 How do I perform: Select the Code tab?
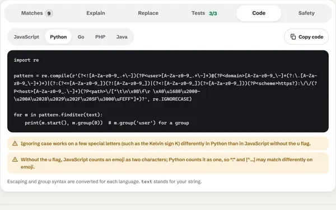click(259, 13)
